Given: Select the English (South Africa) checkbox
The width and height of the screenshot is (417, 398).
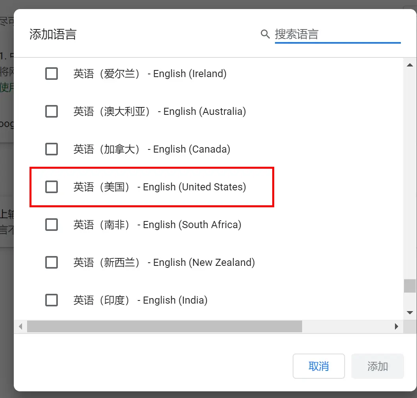Looking at the screenshot, I should click(x=51, y=225).
